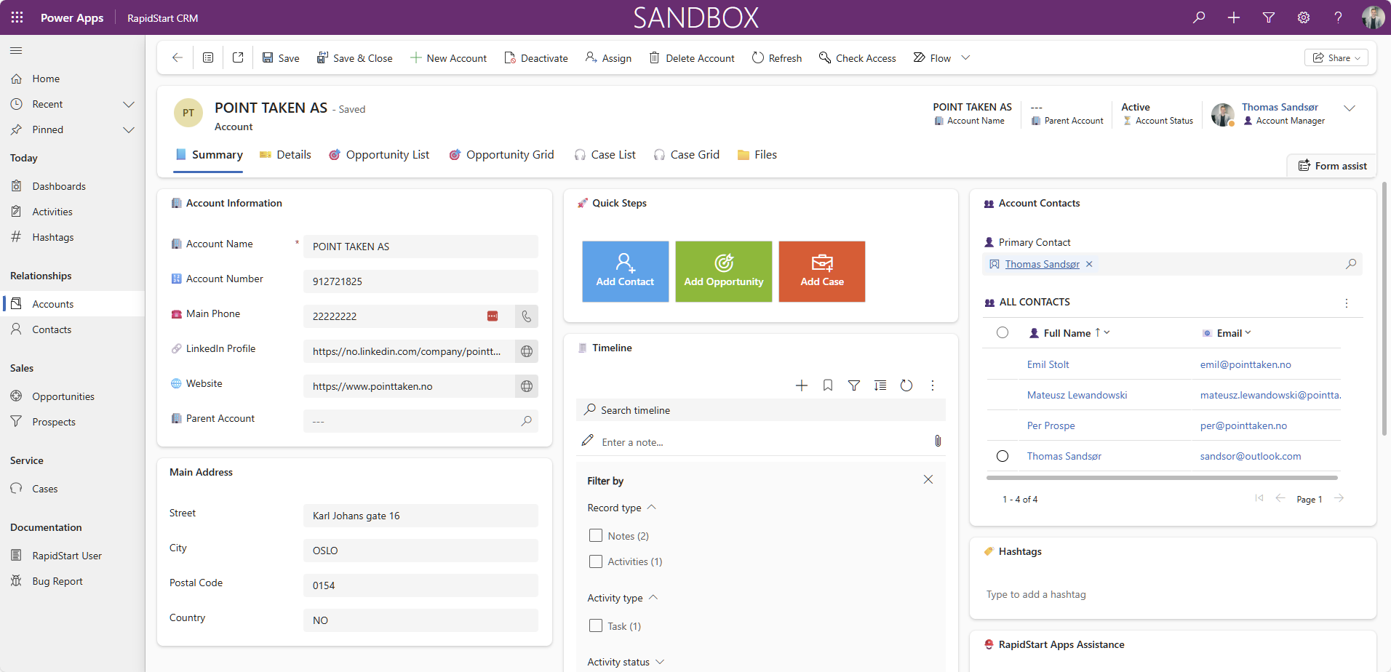Viewport: 1391px width, 672px height.
Task: Open the Emil Stolt contact link
Action: [1048, 364]
